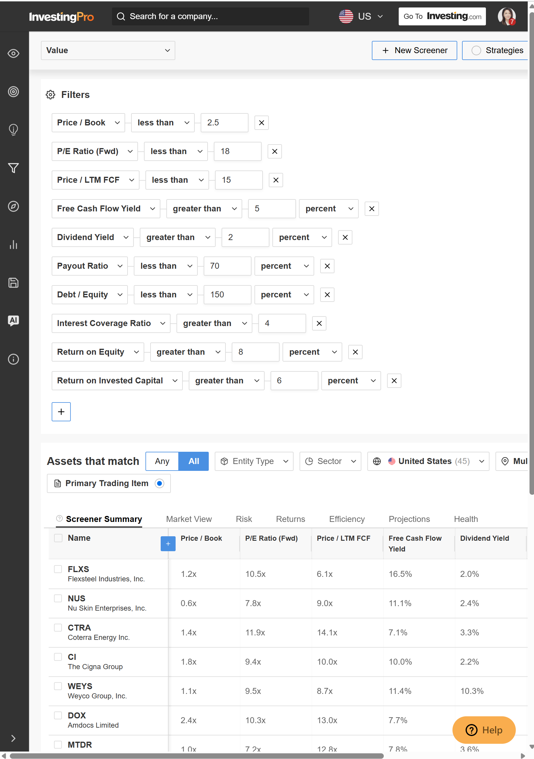
Task: Click the save disk icon in sidebar
Action: point(13,283)
